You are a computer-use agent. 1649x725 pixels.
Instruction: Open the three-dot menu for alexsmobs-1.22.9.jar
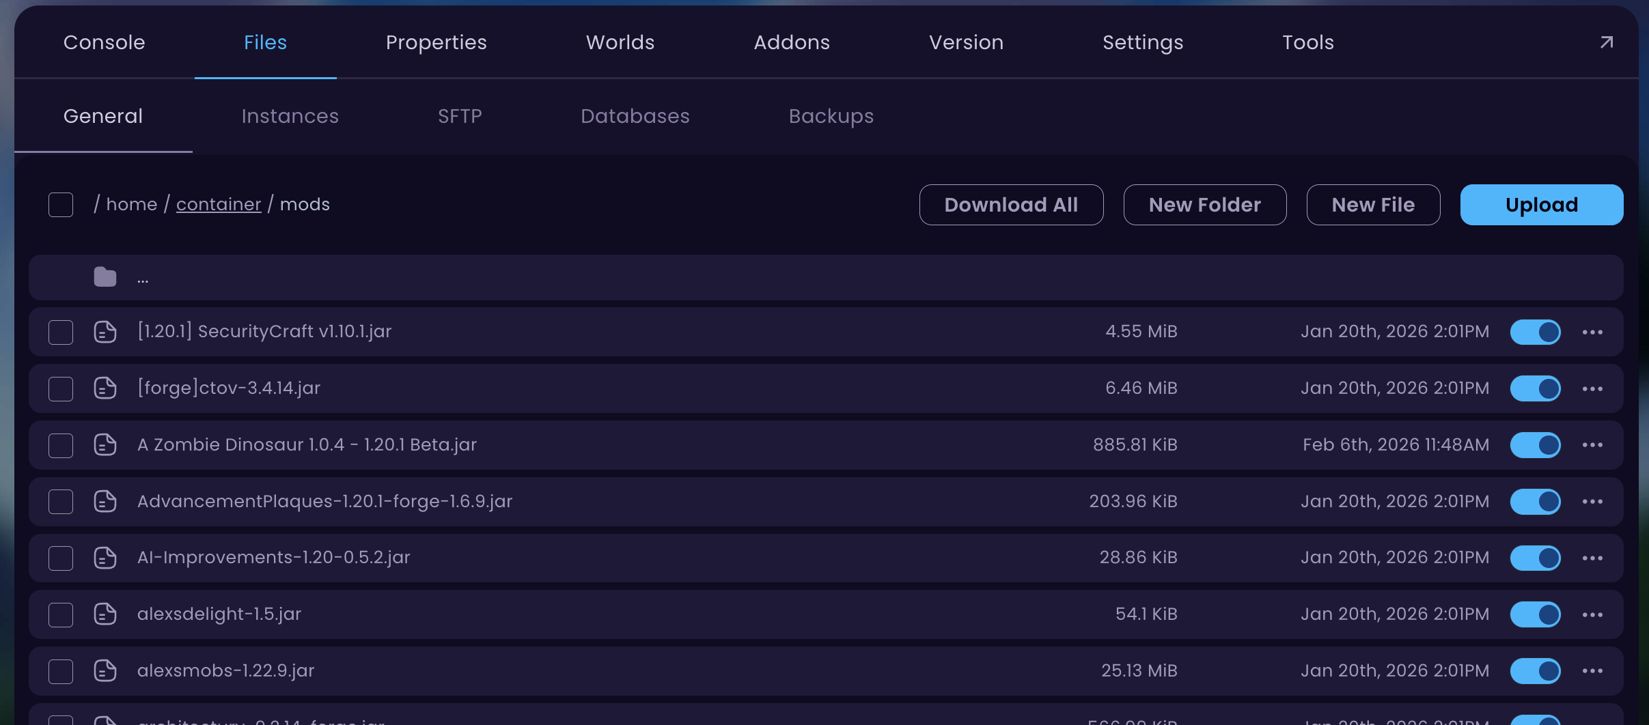click(1592, 671)
